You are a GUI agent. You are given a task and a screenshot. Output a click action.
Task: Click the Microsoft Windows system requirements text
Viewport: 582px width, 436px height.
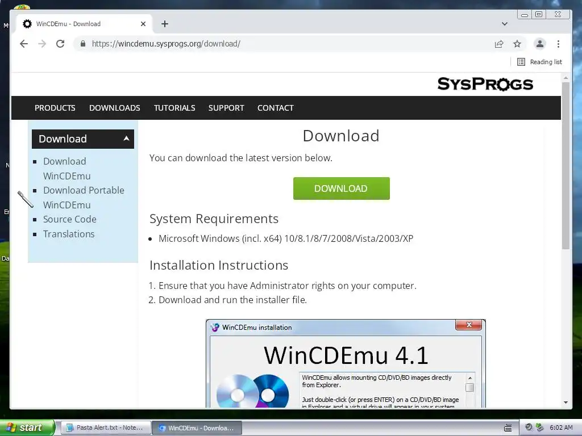click(286, 238)
